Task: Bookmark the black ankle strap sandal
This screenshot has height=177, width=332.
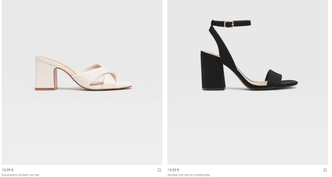Action: [325, 170]
